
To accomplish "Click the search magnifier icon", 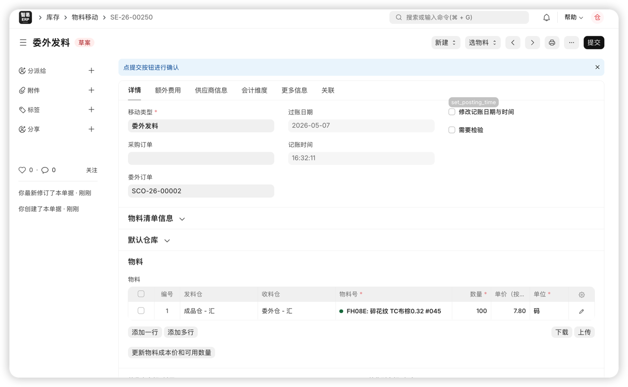I will pyautogui.click(x=399, y=18).
